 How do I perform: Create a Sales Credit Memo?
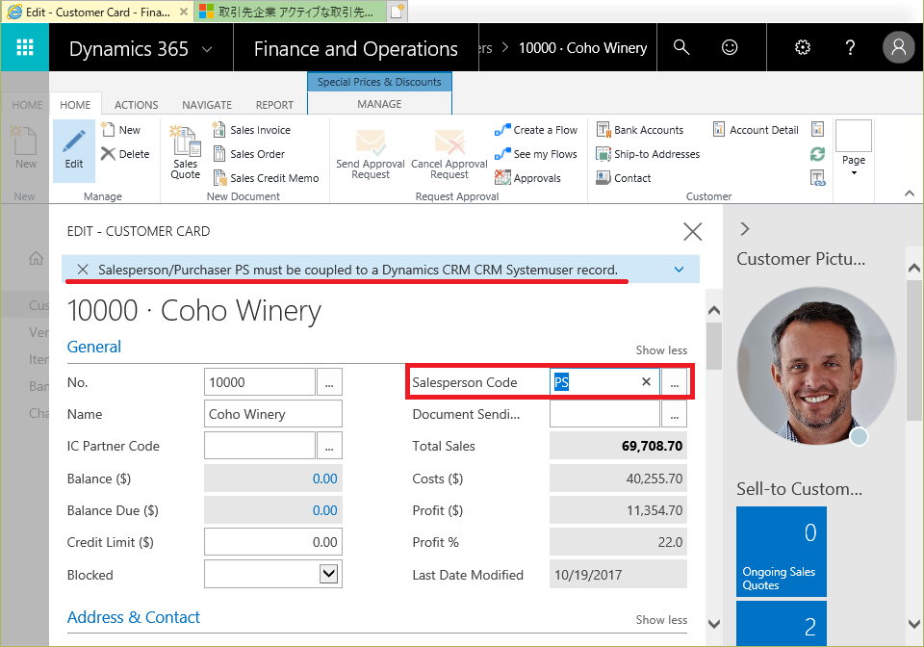pyautogui.click(x=266, y=178)
